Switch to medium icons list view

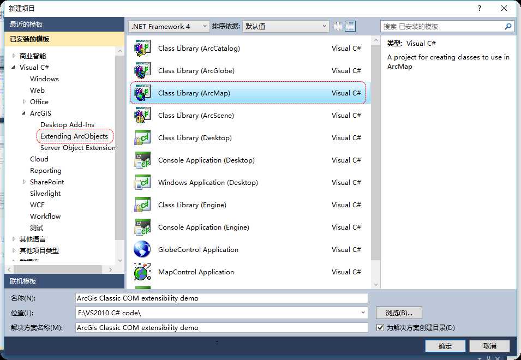click(350, 26)
